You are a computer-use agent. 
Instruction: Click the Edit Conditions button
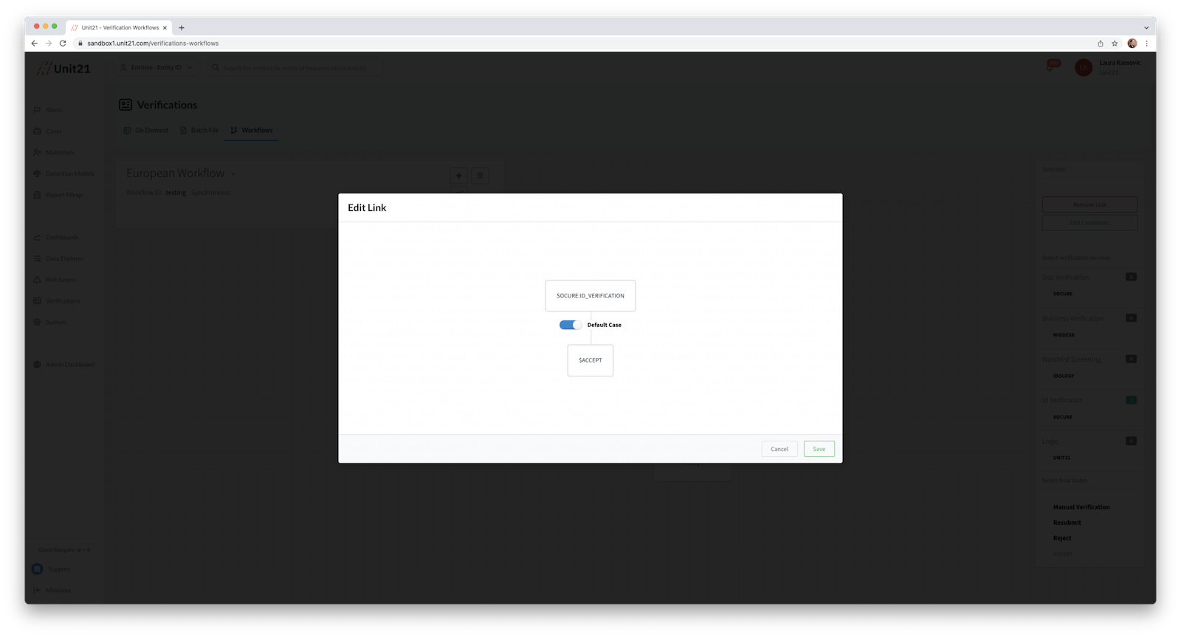(1089, 222)
